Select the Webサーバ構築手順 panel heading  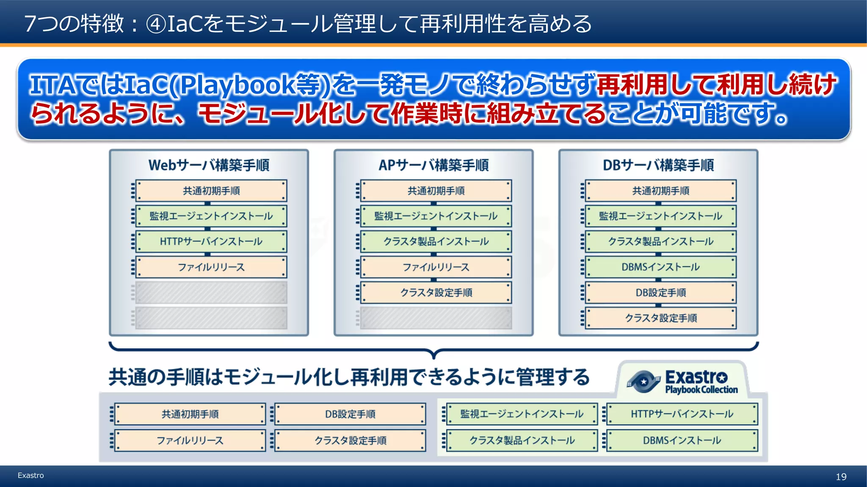209,165
